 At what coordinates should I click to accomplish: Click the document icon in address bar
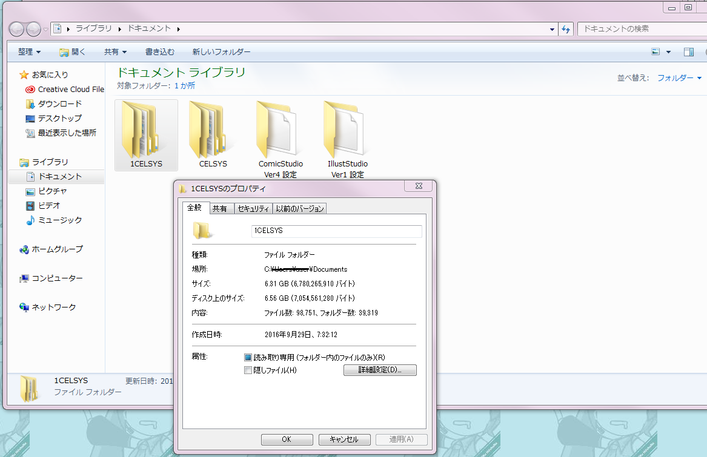click(58, 29)
